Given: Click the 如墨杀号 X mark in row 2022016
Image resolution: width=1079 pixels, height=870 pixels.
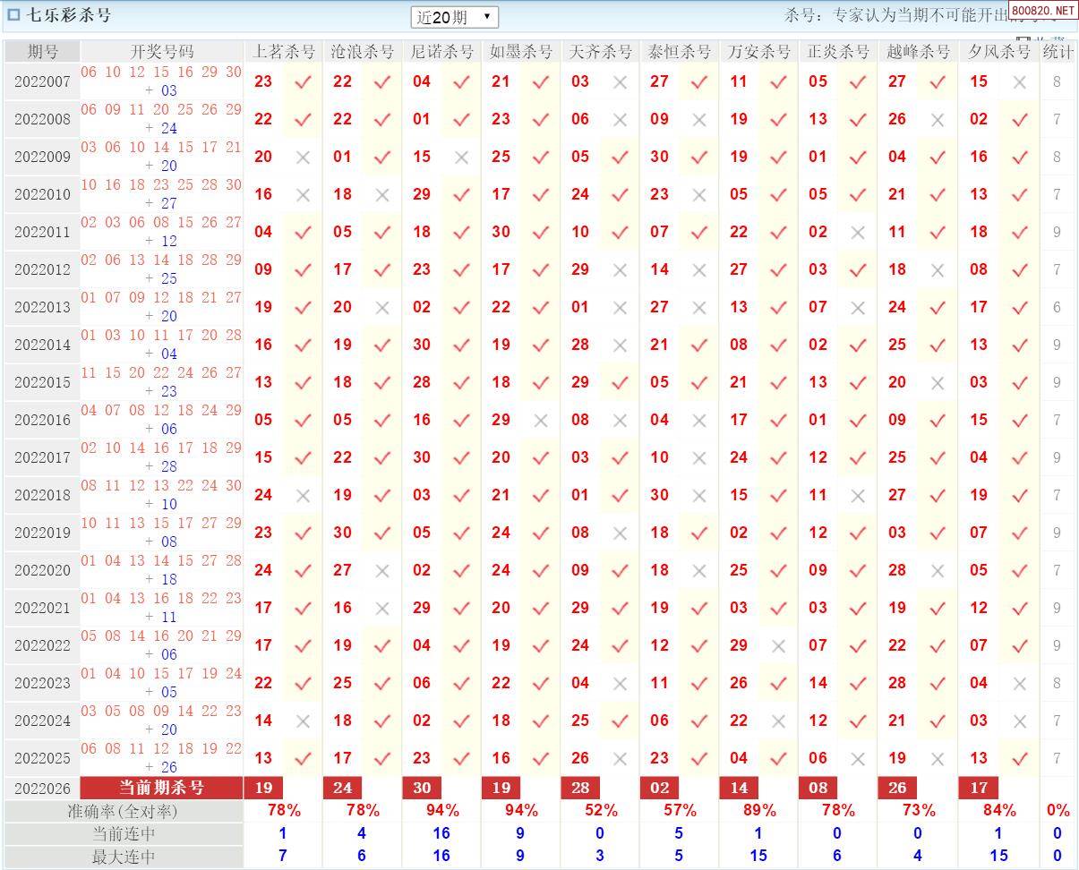Looking at the screenshot, I should 540,420.
